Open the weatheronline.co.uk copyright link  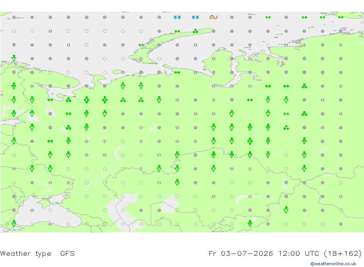click(x=333, y=264)
